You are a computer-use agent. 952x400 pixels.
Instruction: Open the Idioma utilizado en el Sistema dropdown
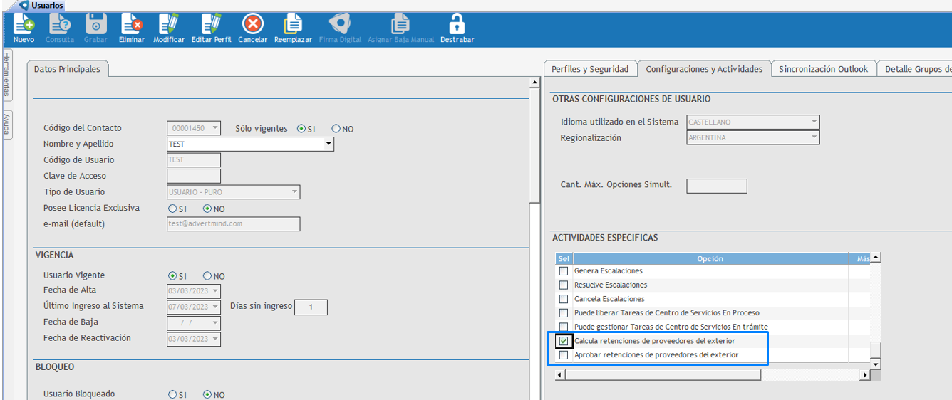814,122
